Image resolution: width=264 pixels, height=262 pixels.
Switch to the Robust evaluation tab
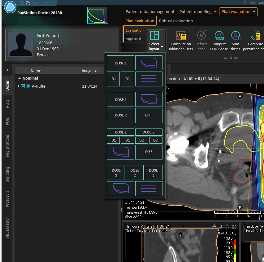click(176, 21)
